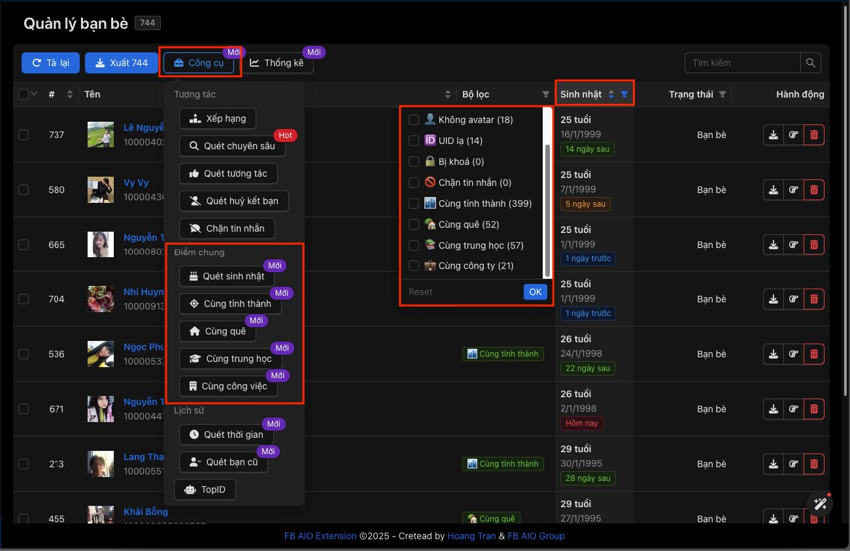The image size is (850, 551).
Task: Click the filter list scrollbar thumb
Action: tap(547, 209)
